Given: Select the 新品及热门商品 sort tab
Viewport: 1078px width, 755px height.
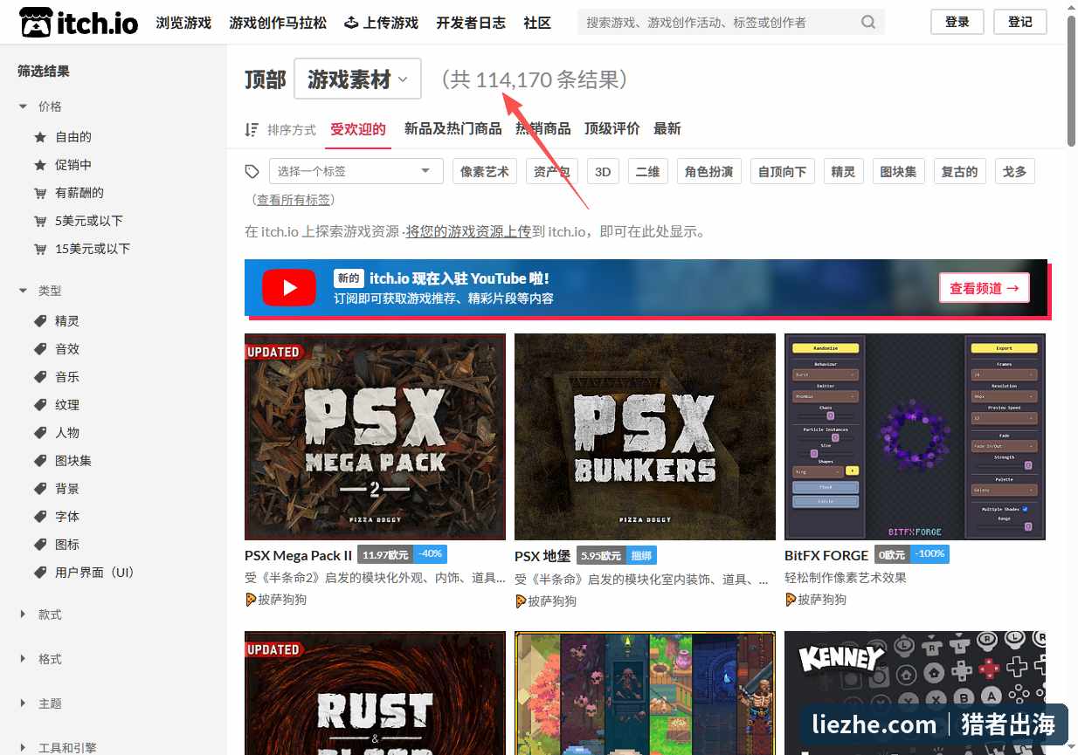Looking at the screenshot, I should [453, 129].
